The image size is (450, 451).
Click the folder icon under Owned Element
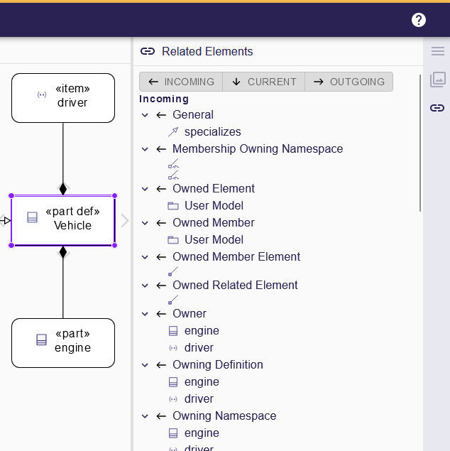click(x=173, y=206)
